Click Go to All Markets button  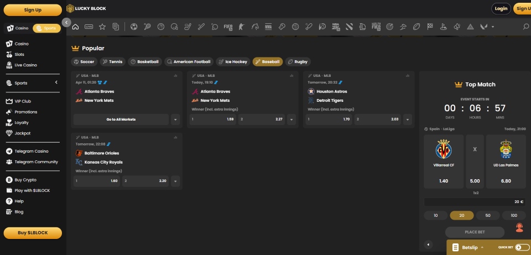pos(121,119)
